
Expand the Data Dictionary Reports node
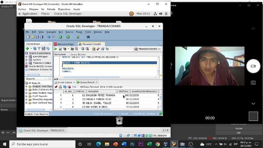(26, 90)
